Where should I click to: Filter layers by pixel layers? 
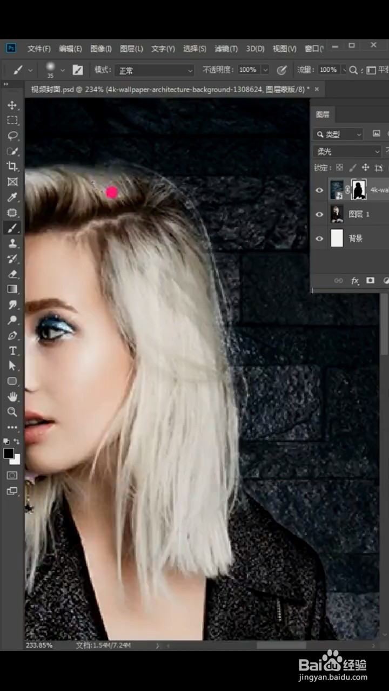(377, 134)
